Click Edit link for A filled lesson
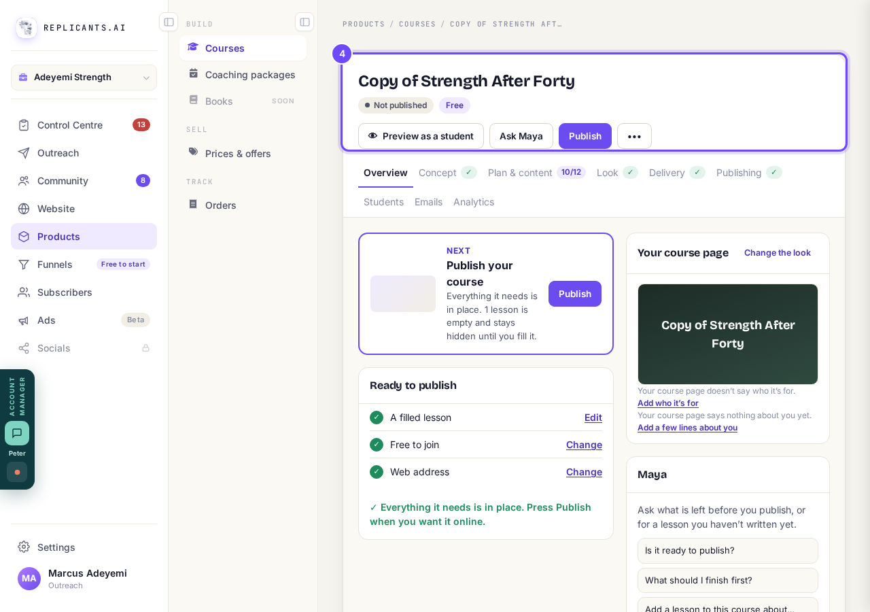The width and height of the screenshot is (870, 612). pos(593,418)
